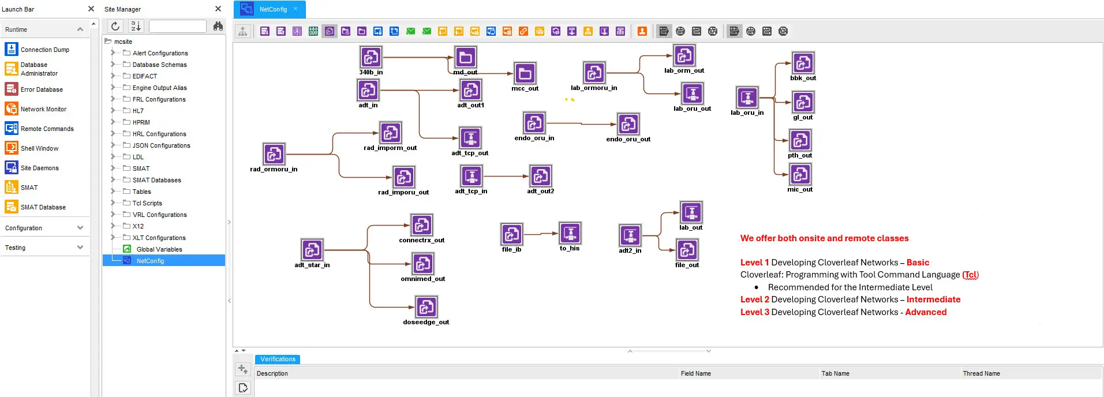Click the binoculars search icon

pos(218,26)
